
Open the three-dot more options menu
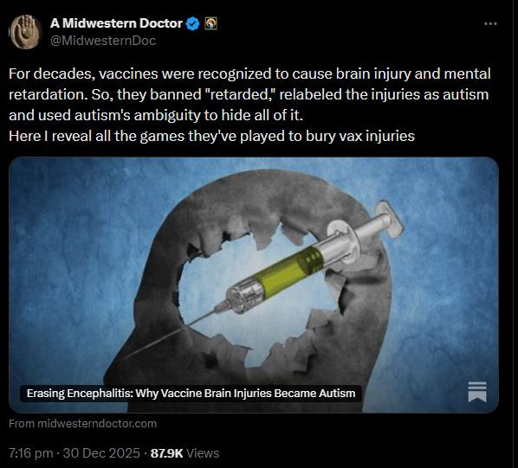(490, 23)
